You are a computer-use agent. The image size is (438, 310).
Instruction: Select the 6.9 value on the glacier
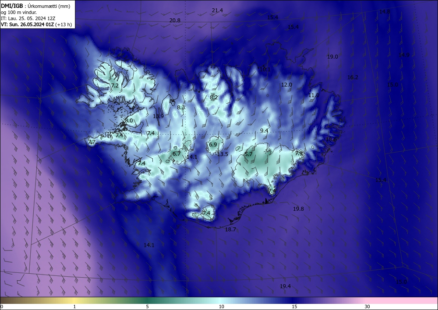tap(213, 144)
